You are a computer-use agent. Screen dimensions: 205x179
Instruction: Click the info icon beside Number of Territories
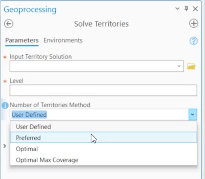point(5,105)
